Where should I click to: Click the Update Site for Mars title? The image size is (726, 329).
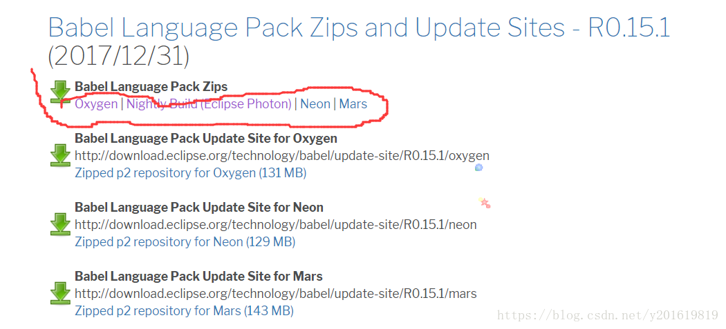(198, 277)
